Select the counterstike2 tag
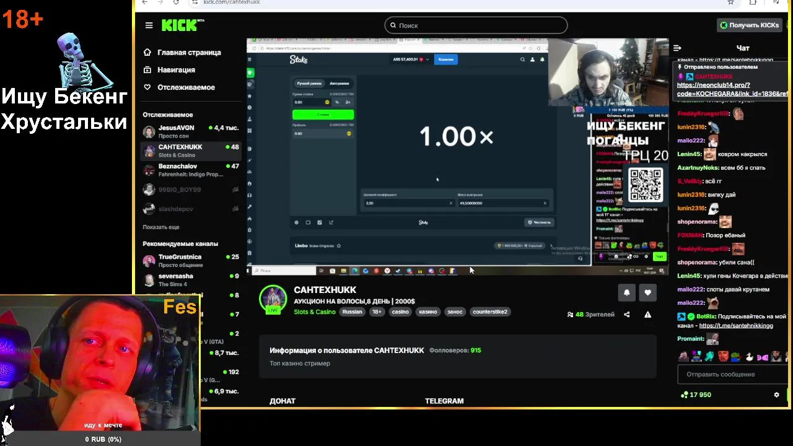 click(490, 312)
